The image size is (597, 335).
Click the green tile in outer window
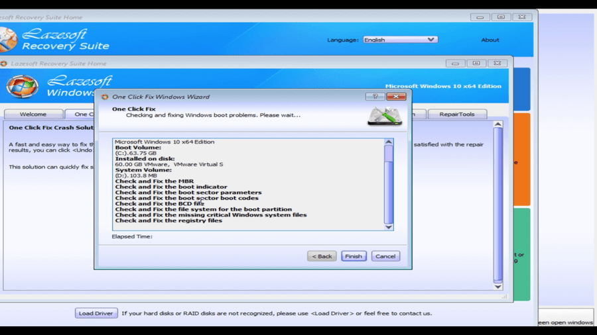522,254
